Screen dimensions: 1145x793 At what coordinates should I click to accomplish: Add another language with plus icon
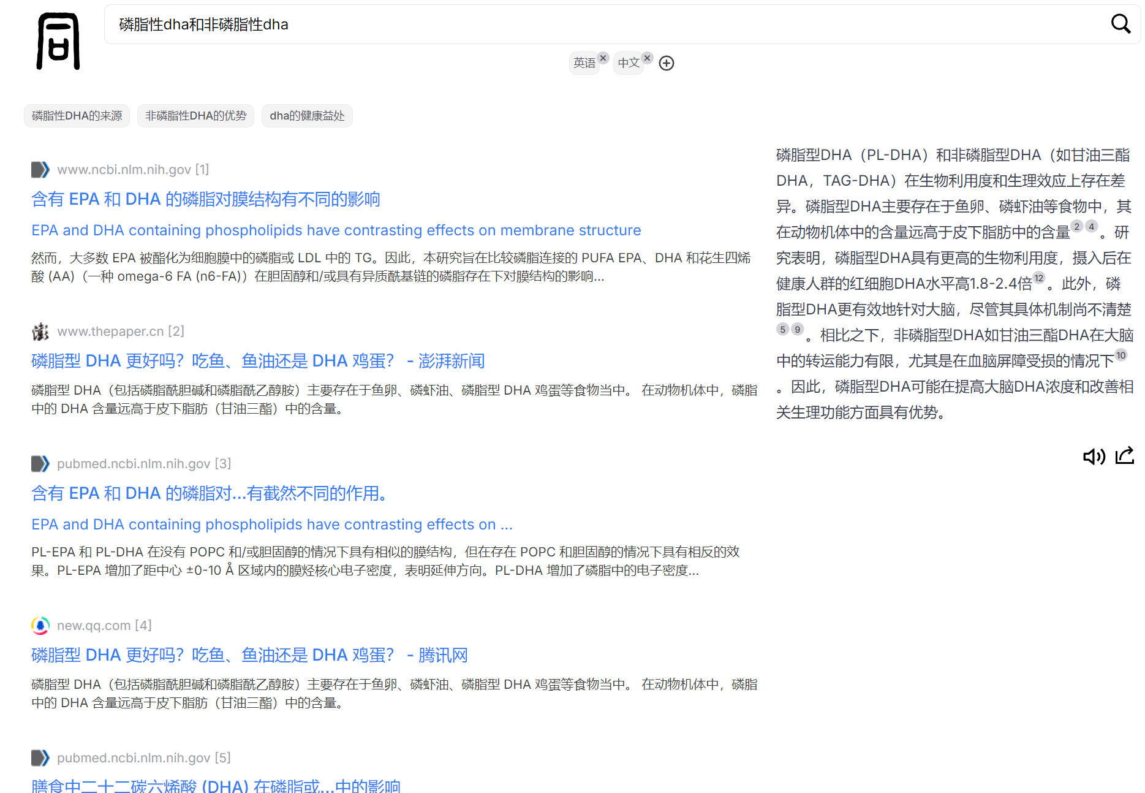tap(667, 63)
